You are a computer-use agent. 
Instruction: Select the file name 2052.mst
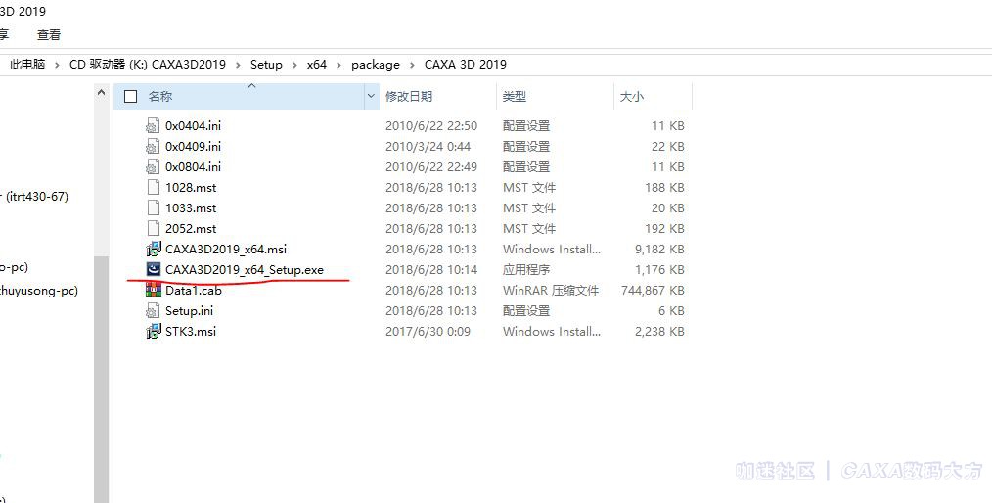coord(191,228)
